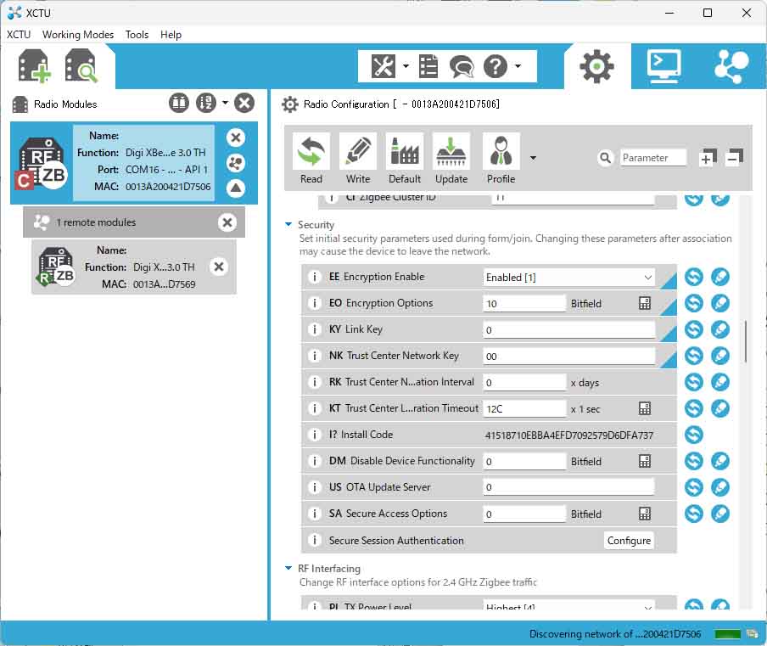Open the Tools menu
Image resolution: width=767 pixels, height=646 pixels.
(x=137, y=35)
